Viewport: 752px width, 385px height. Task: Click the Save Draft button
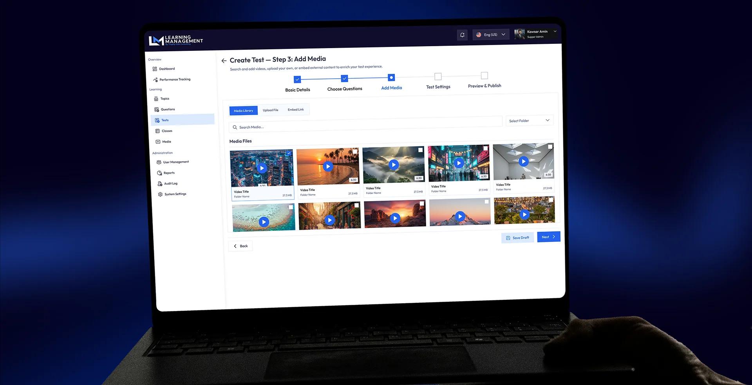[517, 238]
